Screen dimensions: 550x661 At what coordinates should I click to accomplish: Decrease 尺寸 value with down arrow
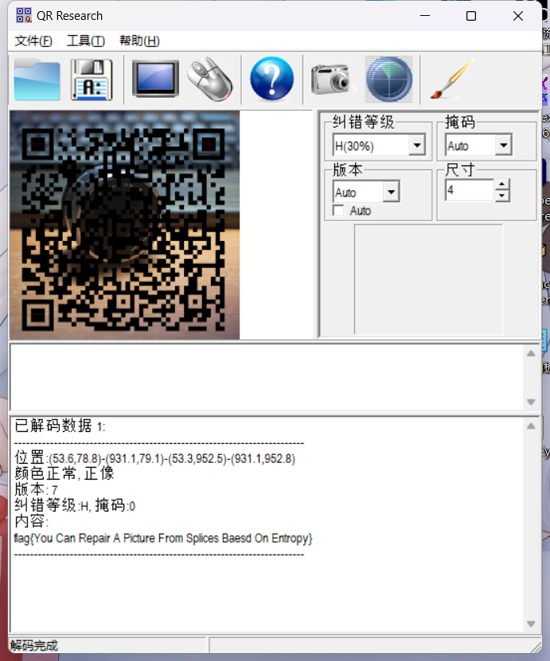coord(501,196)
